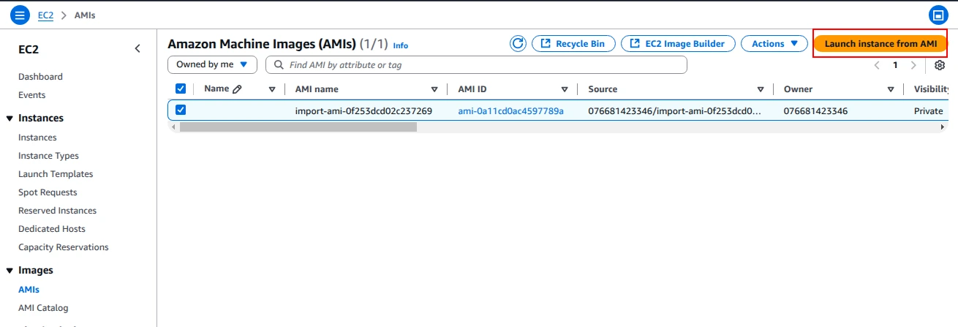Click the horizontal table scrollbar thumb
Image resolution: width=958 pixels, height=327 pixels.
298,127
